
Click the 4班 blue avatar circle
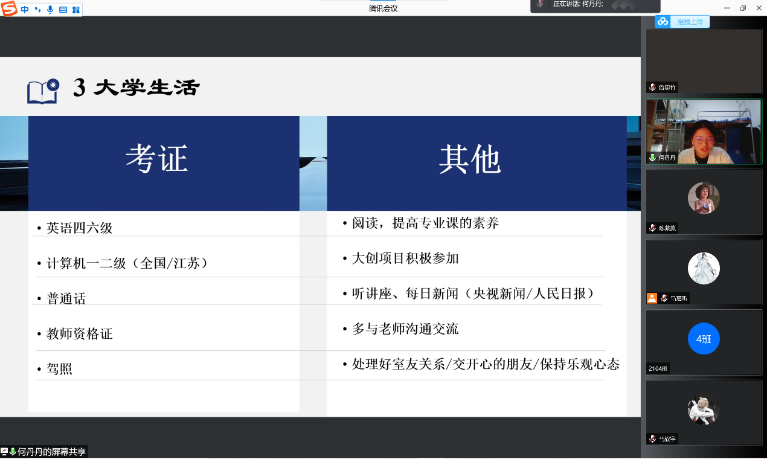pyautogui.click(x=704, y=339)
